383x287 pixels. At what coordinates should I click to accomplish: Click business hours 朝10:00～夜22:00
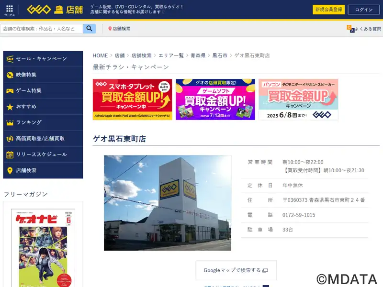303,162
